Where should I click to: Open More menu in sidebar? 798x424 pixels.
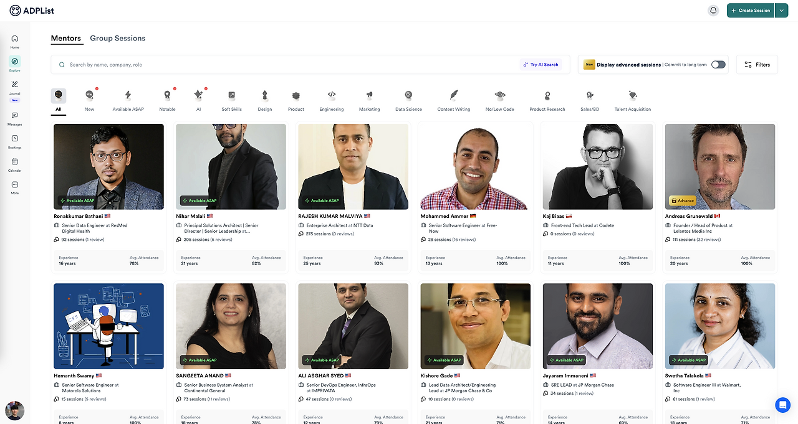tap(14, 187)
